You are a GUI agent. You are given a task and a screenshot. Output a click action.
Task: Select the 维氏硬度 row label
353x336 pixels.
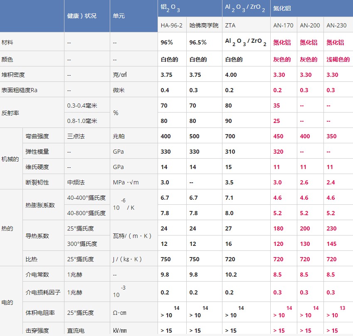point(37,167)
